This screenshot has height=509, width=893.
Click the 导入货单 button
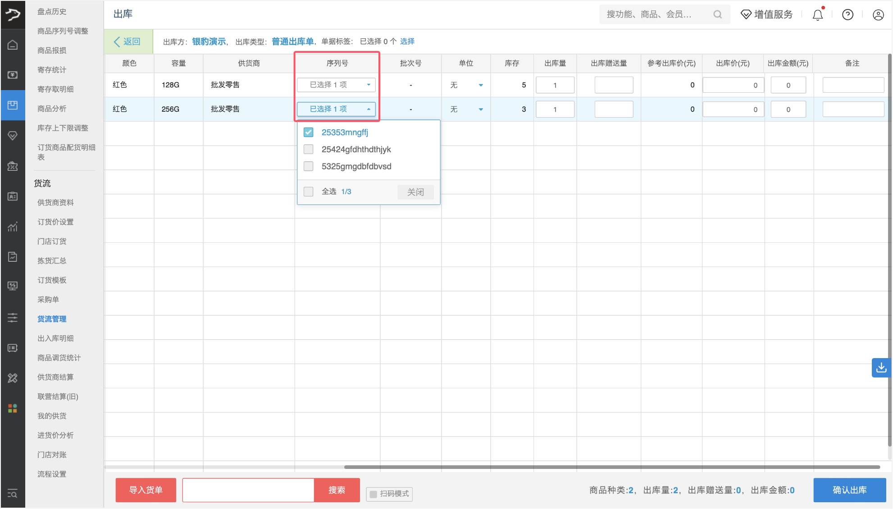[146, 490]
